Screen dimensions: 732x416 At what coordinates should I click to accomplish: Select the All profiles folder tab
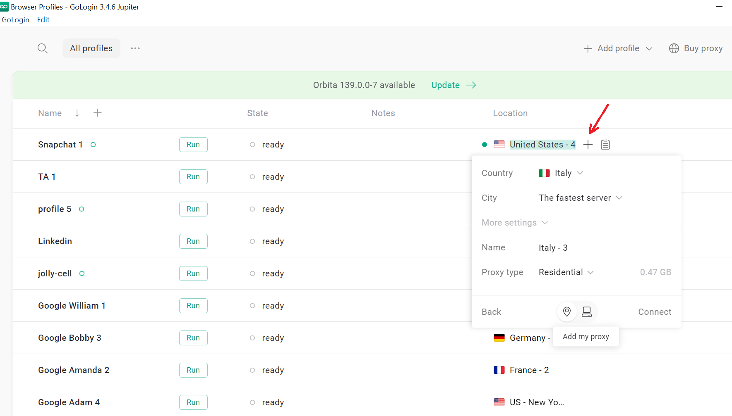(91, 48)
